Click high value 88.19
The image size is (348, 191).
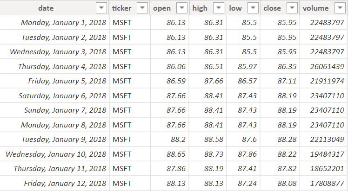coord(214,169)
